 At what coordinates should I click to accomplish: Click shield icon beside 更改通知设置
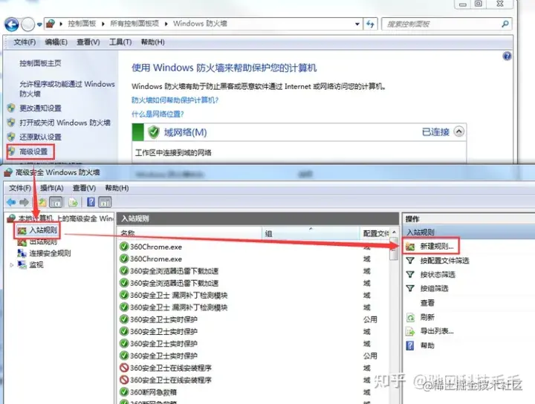tap(11, 108)
